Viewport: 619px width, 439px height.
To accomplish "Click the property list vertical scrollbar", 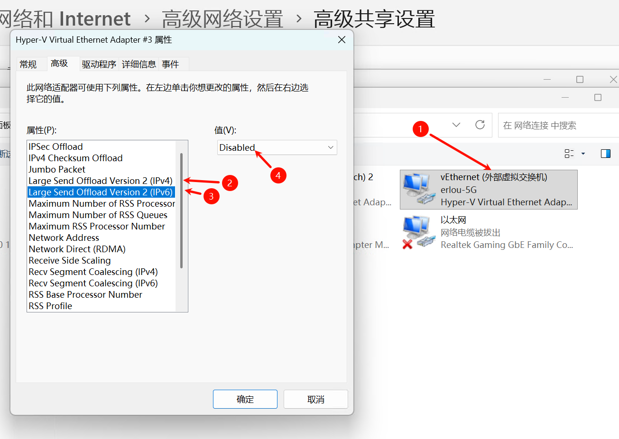I will coord(182,210).
